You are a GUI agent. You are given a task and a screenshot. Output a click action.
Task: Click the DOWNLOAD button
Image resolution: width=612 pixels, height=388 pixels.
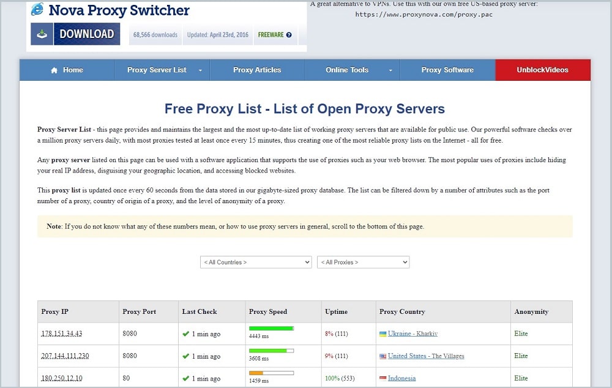tap(75, 34)
